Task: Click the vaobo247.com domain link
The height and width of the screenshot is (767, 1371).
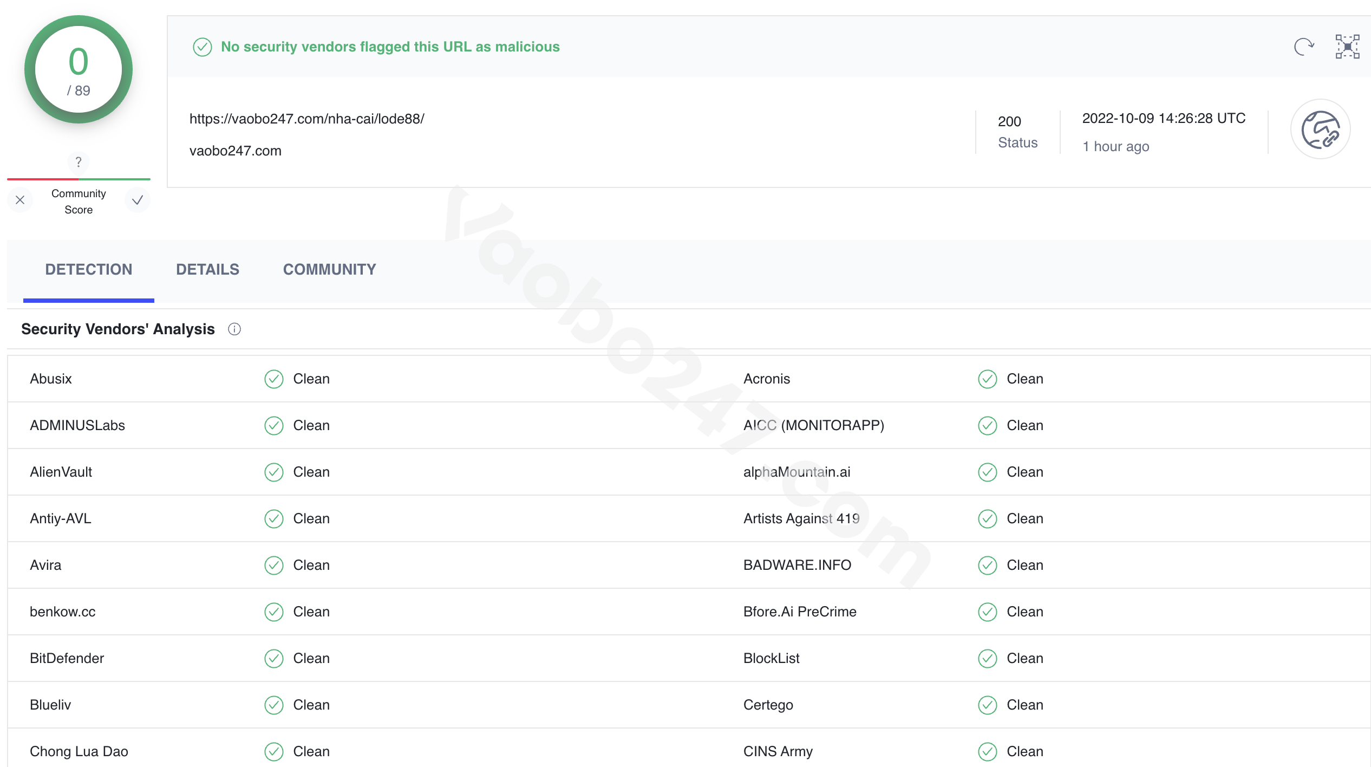Action: click(236, 150)
